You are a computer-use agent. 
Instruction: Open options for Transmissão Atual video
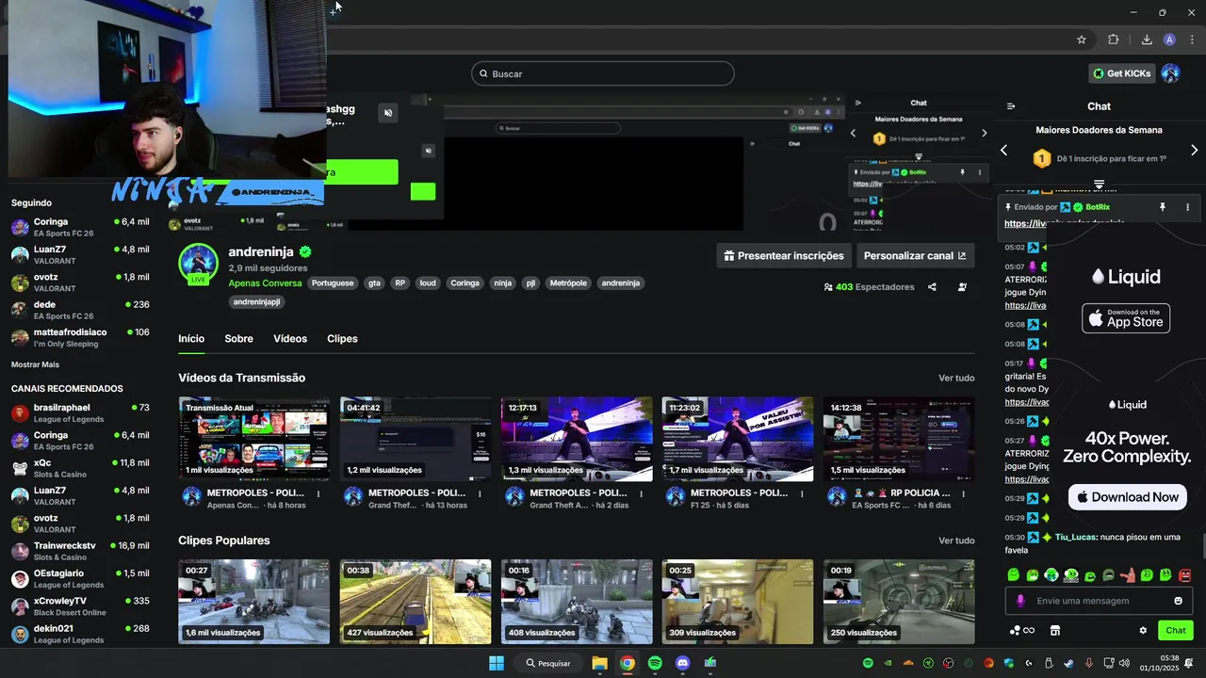318,493
